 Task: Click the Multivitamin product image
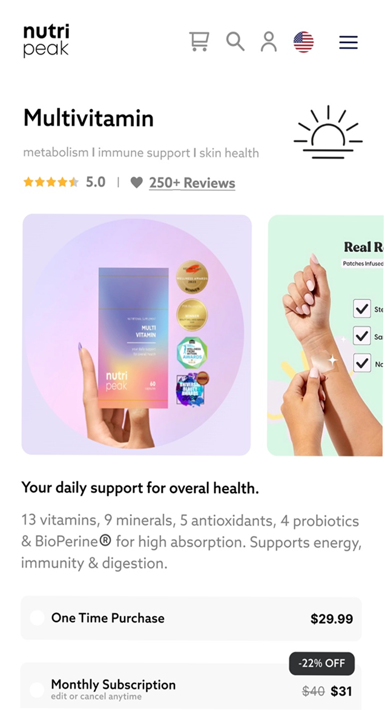[137, 334]
